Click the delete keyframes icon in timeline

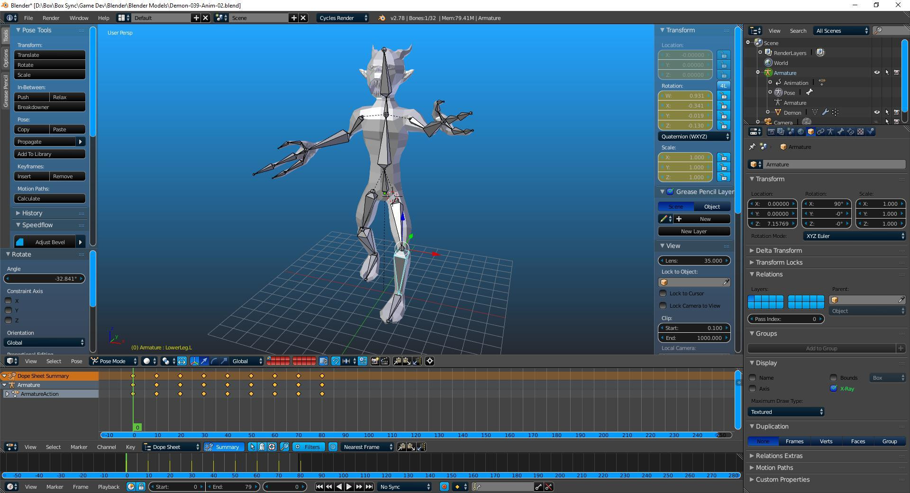(x=548, y=487)
